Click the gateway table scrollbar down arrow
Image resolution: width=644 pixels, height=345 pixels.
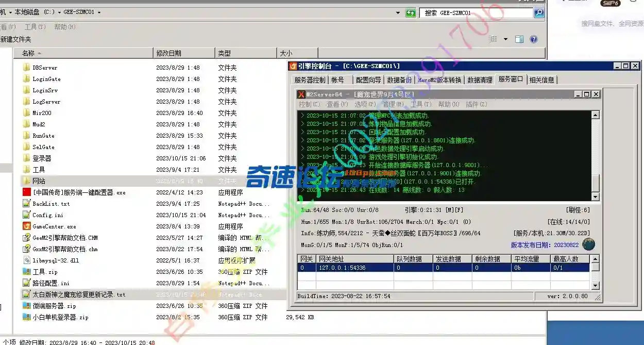[595, 286]
